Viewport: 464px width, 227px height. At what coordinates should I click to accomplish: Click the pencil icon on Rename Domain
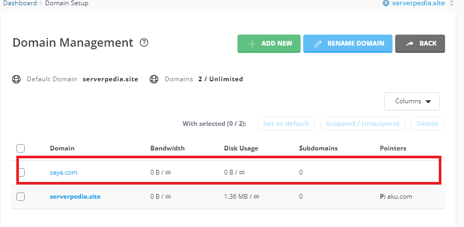pos(317,44)
